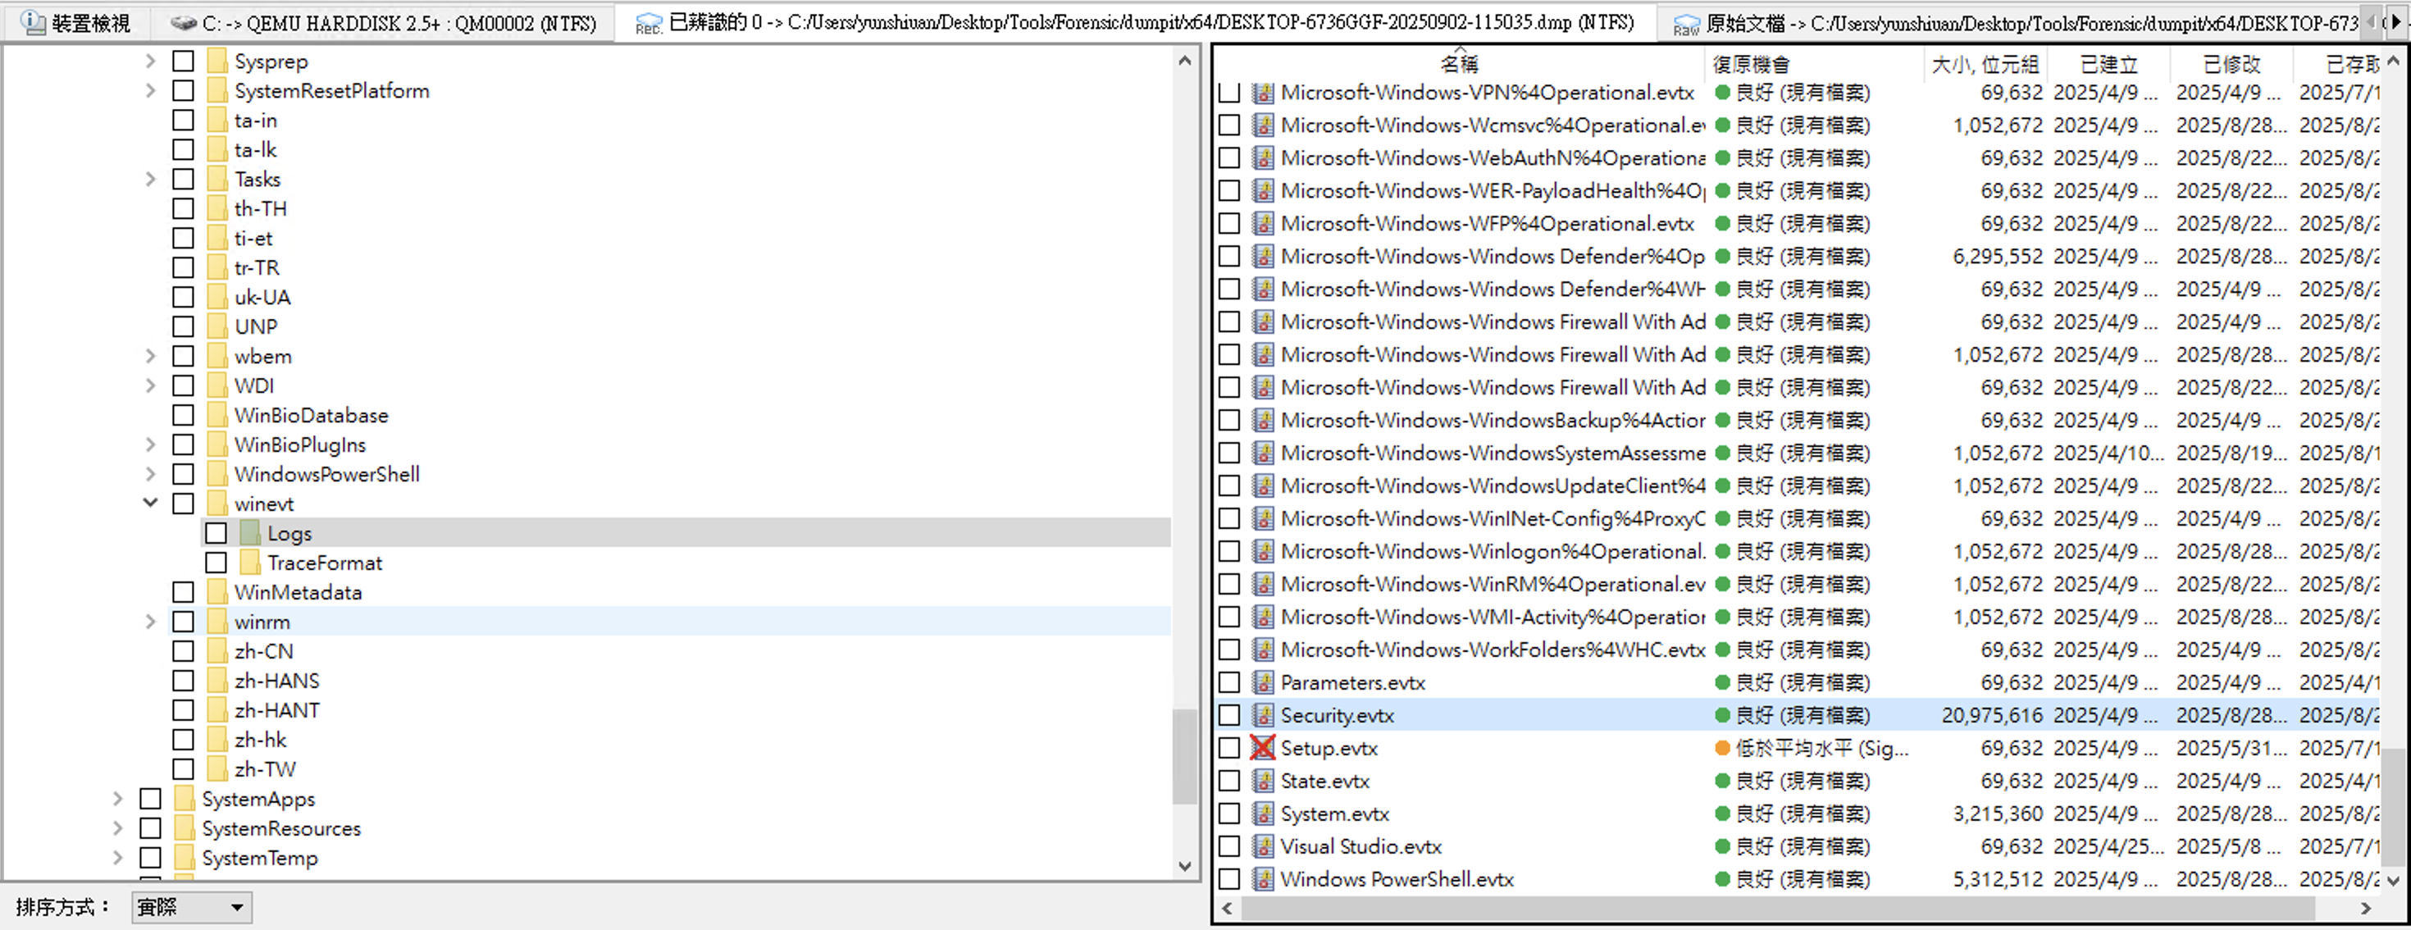Image resolution: width=2411 pixels, height=930 pixels.
Task: Expand the SystemResetPlatform folder node
Action: pyautogui.click(x=150, y=91)
